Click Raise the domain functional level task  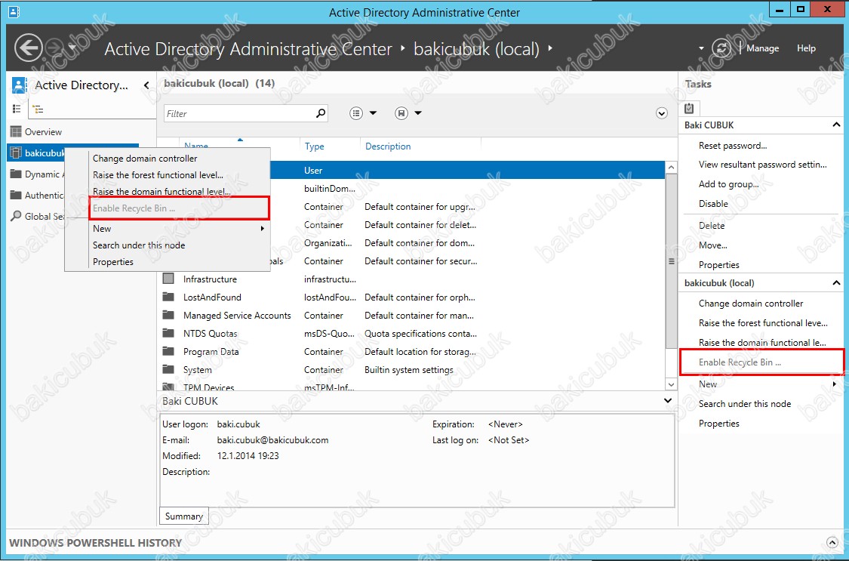tap(762, 342)
